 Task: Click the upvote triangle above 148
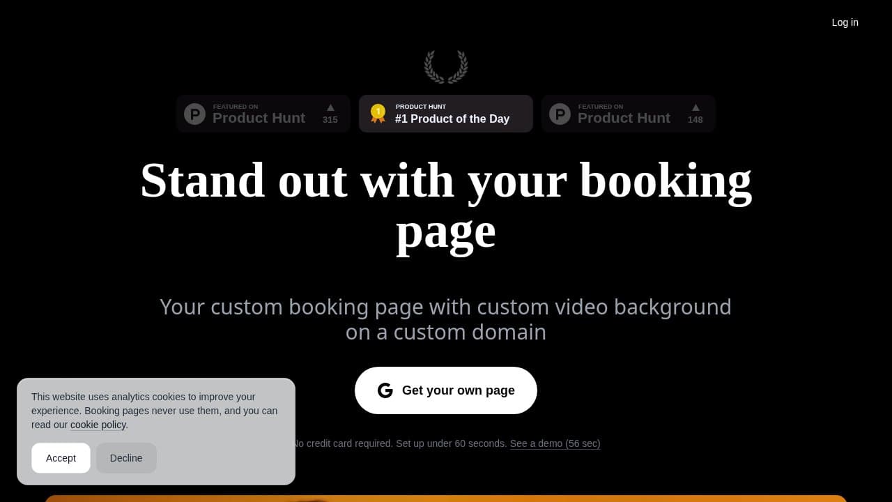pos(695,107)
